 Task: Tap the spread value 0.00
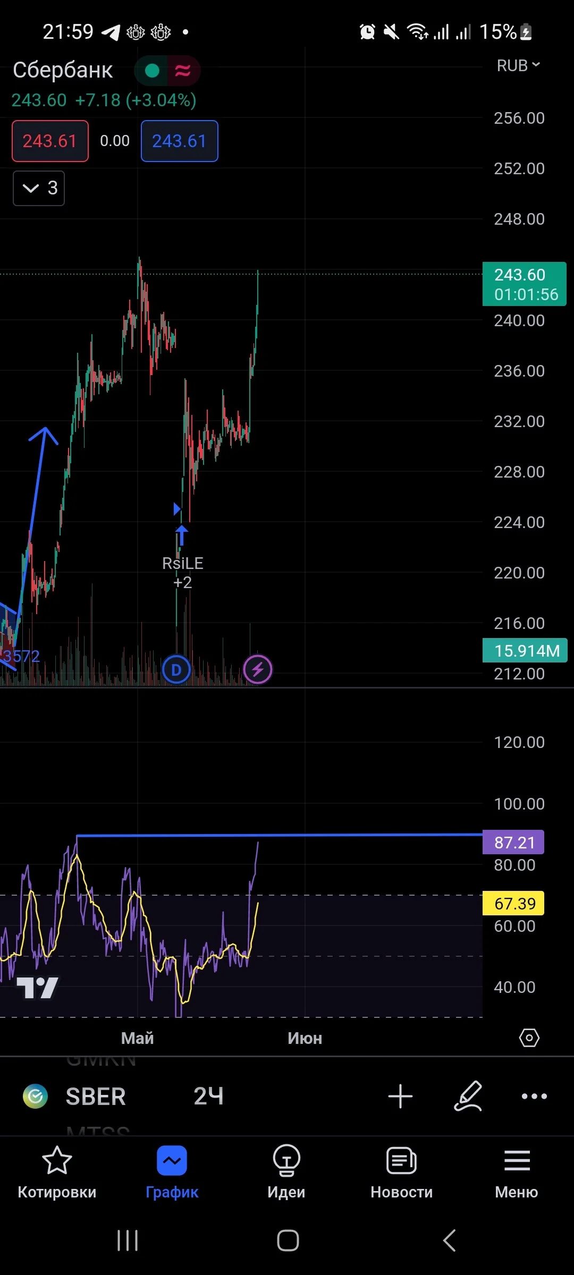(115, 141)
